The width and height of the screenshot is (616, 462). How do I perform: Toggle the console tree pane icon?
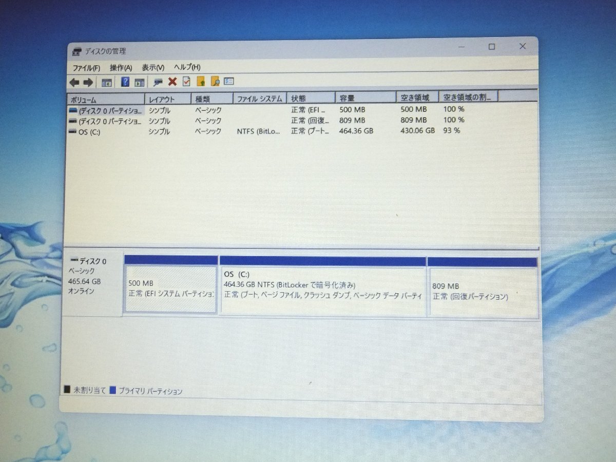tap(107, 82)
